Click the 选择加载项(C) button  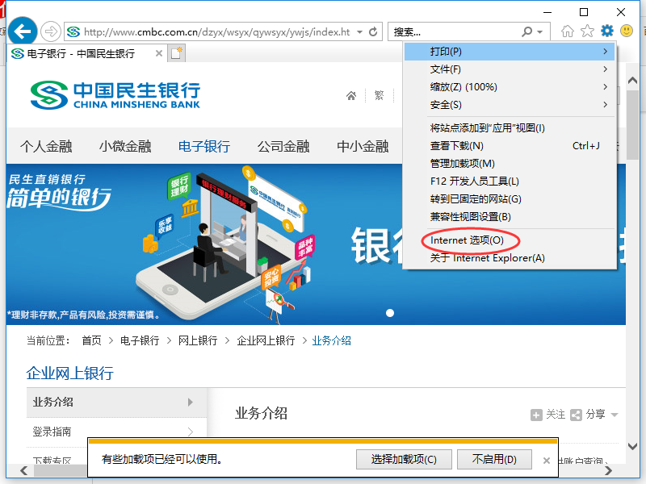coord(404,459)
